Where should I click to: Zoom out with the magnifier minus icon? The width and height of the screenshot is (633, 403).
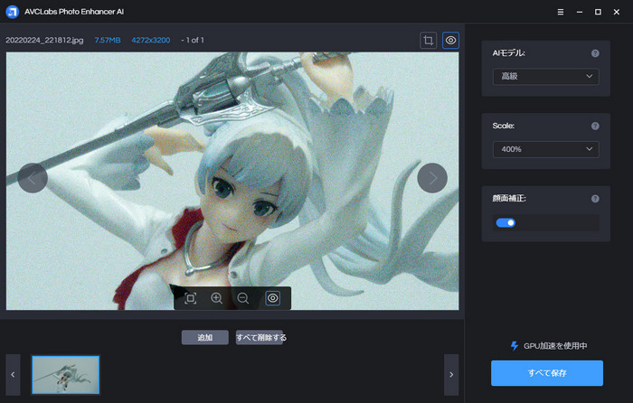(243, 298)
